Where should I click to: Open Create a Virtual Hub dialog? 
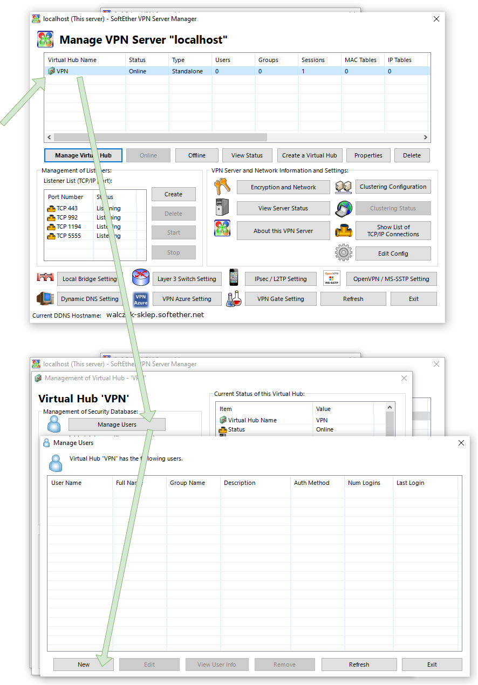pos(309,155)
